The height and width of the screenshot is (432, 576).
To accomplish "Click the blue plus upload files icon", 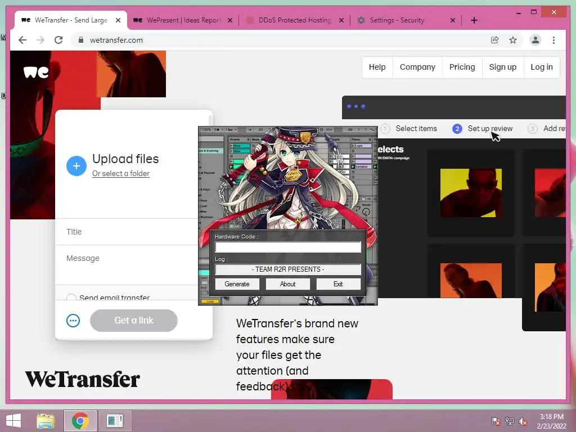I will 76,166.
